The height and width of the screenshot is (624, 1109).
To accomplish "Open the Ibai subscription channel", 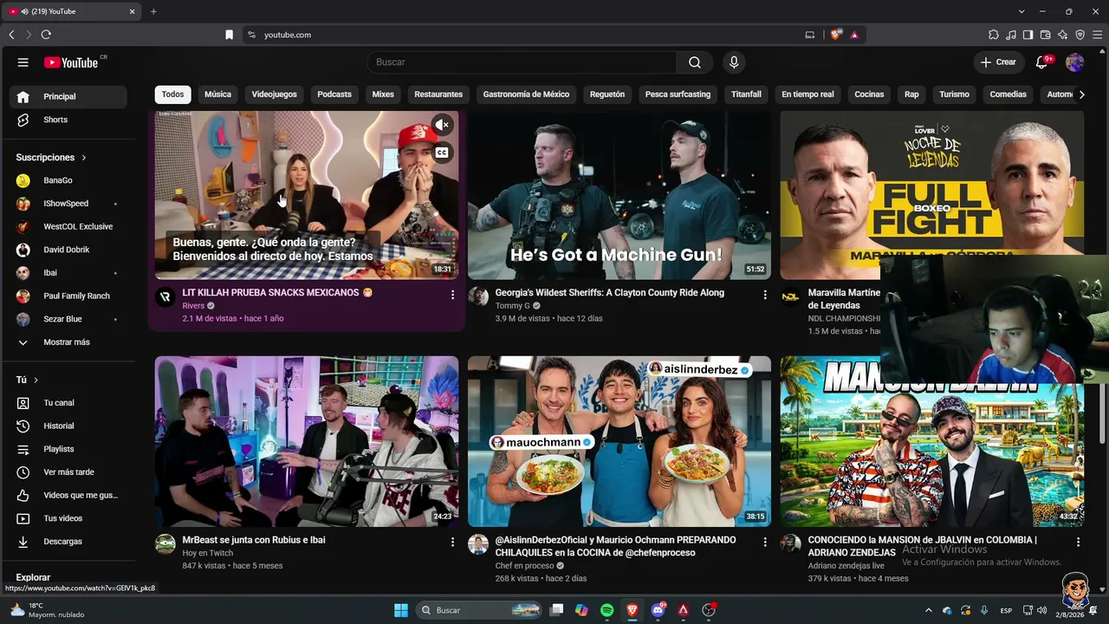I will (68, 273).
